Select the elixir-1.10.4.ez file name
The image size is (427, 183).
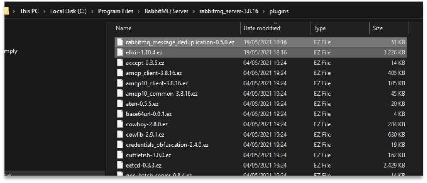tap(144, 53)
